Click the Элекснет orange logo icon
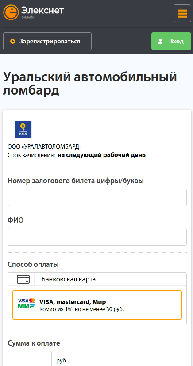Screen dimensions: 193x366 point(11,12)
